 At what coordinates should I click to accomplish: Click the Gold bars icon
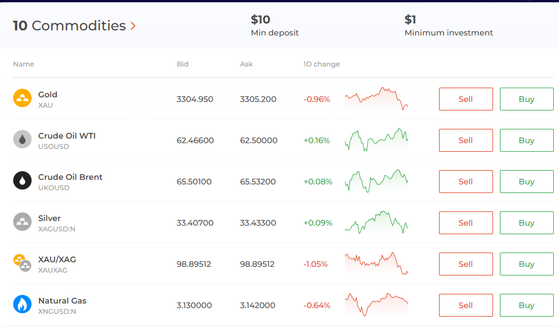[22, 99]
